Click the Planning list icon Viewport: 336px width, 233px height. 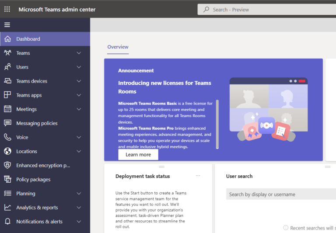[7, 193]
